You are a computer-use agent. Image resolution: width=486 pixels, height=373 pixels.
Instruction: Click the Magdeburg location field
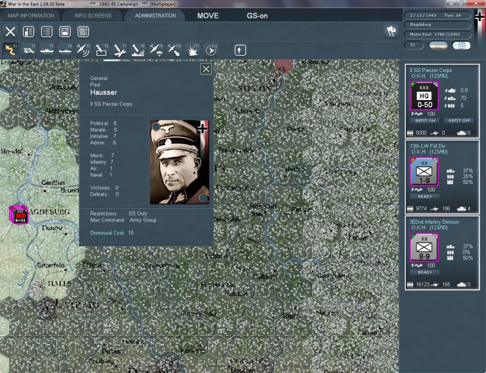[x=437, y=25]
